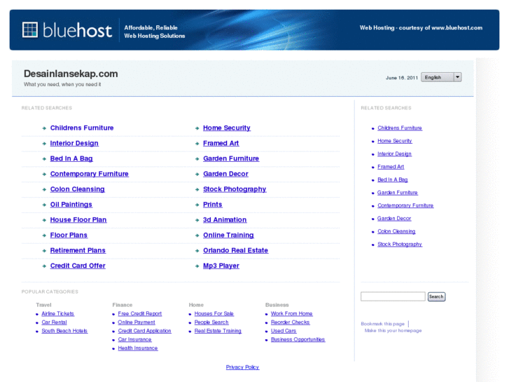Image resolution: width=509 pixels, height=382 pixels.
Task: Open the People Search link
Action: click(211, 322)
